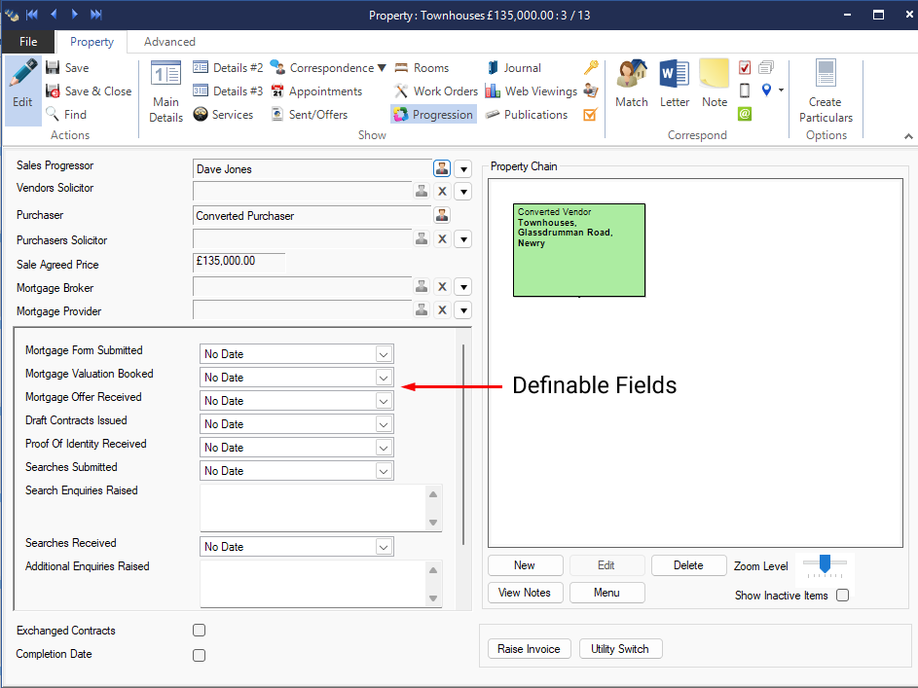
Task: Pick contact for Purchaser field
Action: coord(442,215)
